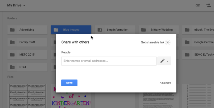214x108 pixels.
Task: Open the Kindergarten colorful file thumbnail
Action: pos(71,100)
